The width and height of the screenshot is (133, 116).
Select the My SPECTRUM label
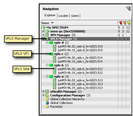[x=57, y=27]
